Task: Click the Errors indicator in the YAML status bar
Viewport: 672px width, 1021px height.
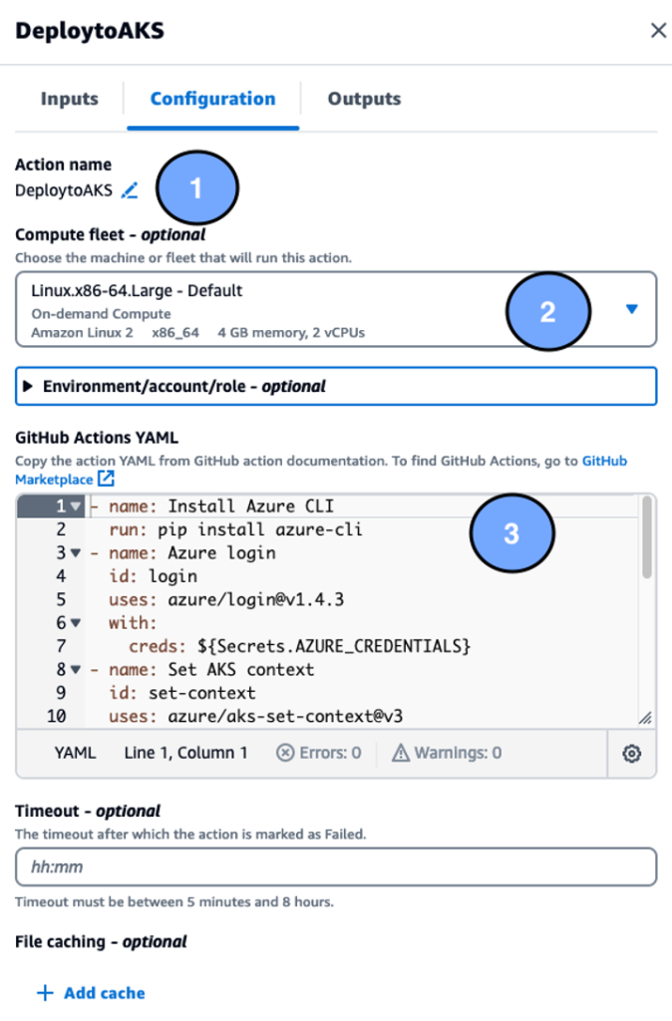Action: point(318,754)
